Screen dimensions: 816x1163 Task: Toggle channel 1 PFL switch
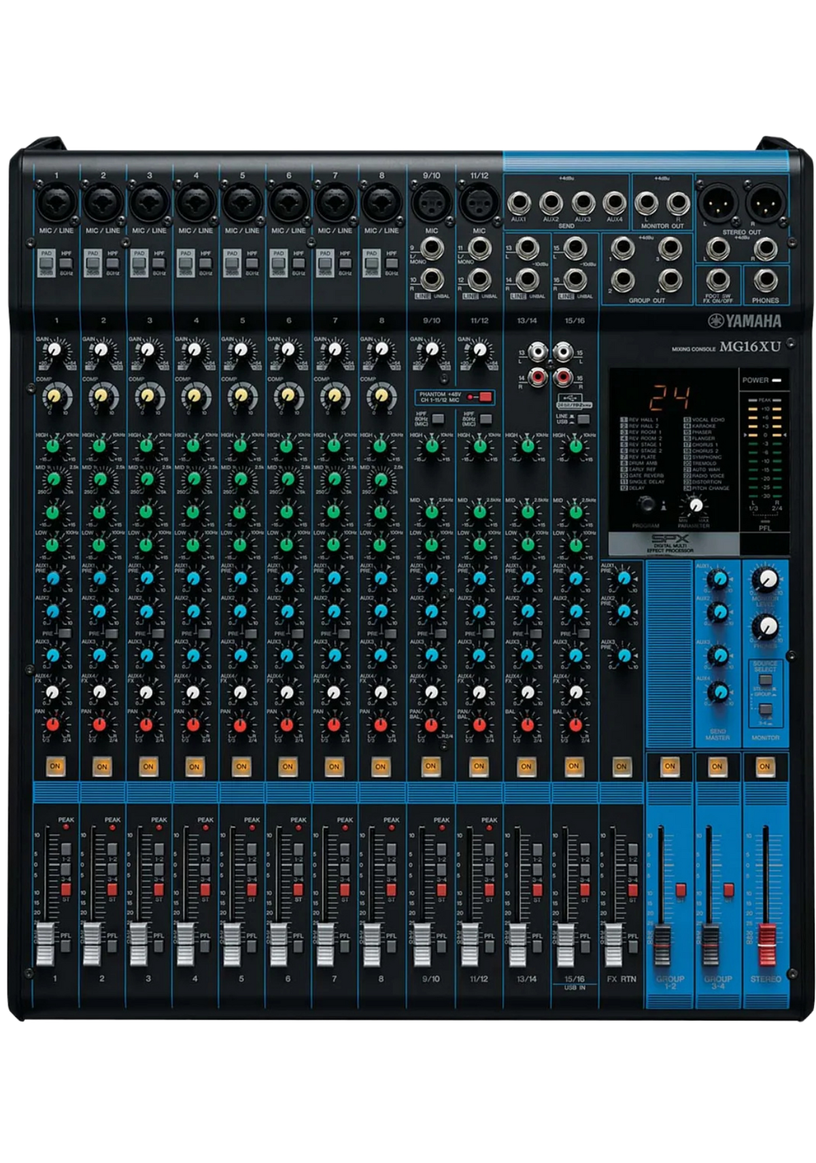[x=66, y=946]
